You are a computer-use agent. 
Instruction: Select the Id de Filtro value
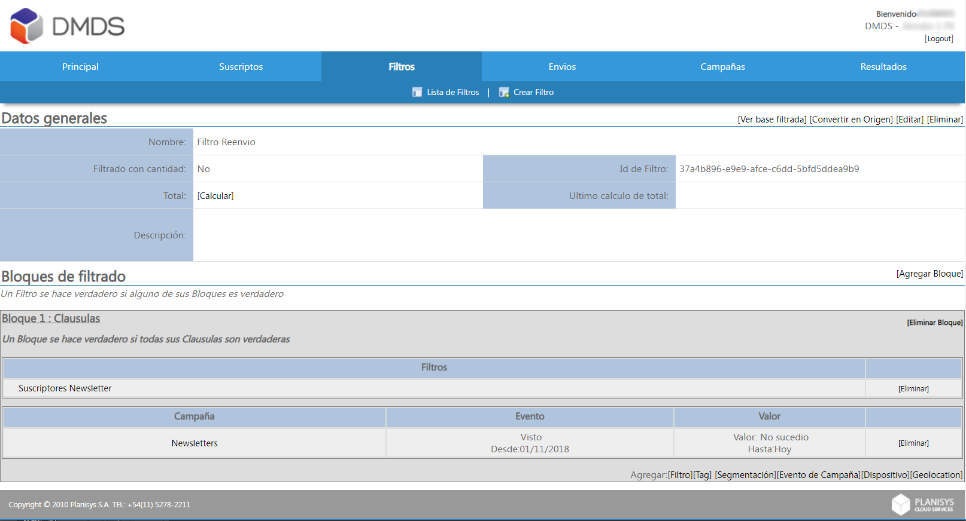click(x=769, y=169)
